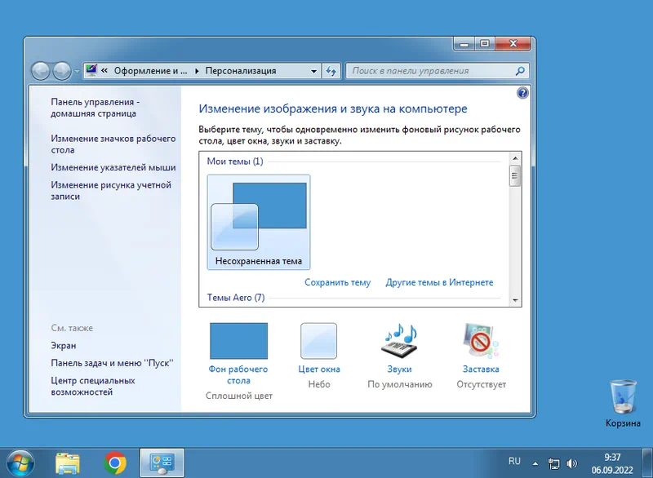Open Google Chrome from the taskbar
Viewport: 653px width, 478px height.
point(115,463)
